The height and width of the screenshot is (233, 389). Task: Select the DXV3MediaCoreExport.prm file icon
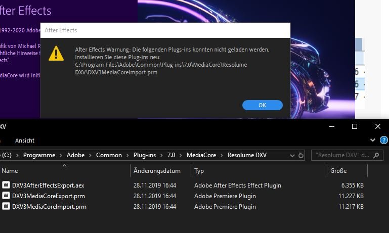coord(6,196)
